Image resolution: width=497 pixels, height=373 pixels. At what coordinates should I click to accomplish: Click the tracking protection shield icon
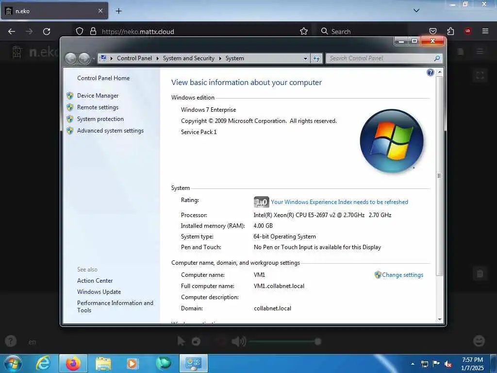coord(80,31)
